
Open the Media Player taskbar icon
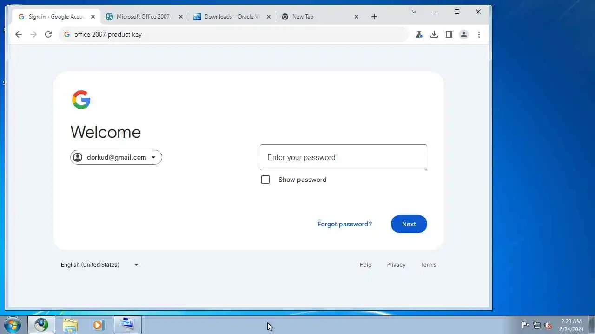(98, 325)
